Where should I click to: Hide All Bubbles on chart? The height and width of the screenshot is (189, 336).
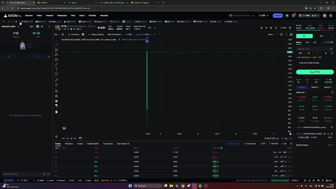tap(114, 34)
